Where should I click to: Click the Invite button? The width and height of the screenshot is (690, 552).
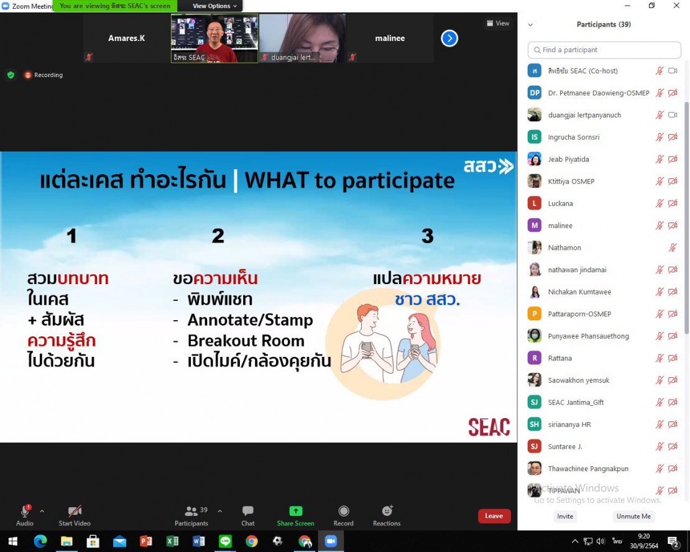click(x=565, y=517)
